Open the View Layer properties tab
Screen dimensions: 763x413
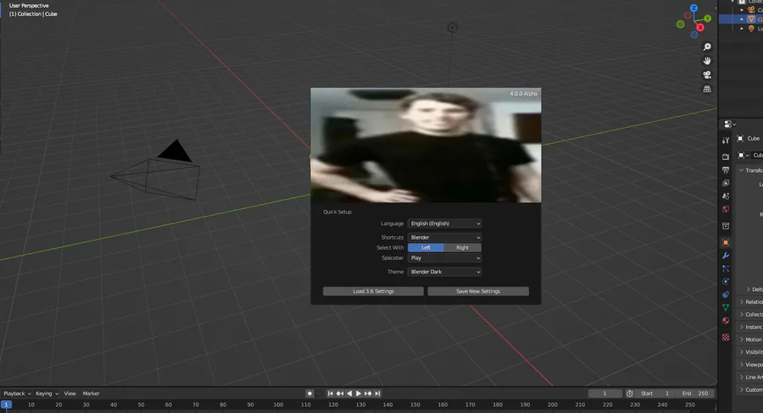726,183
